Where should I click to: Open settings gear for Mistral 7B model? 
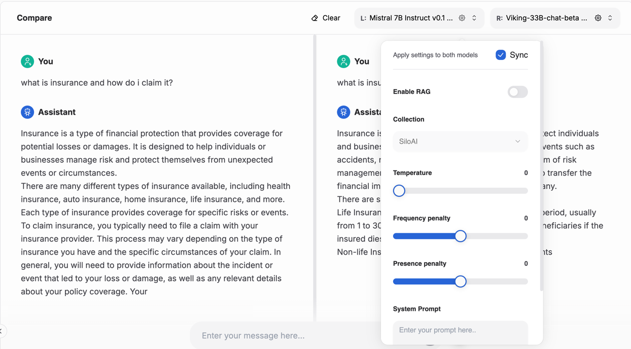point(462,18)
